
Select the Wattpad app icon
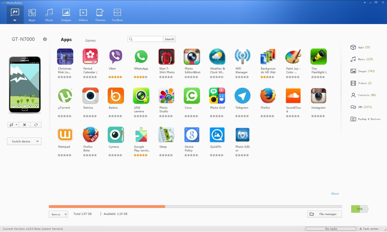tap(65, 135)
